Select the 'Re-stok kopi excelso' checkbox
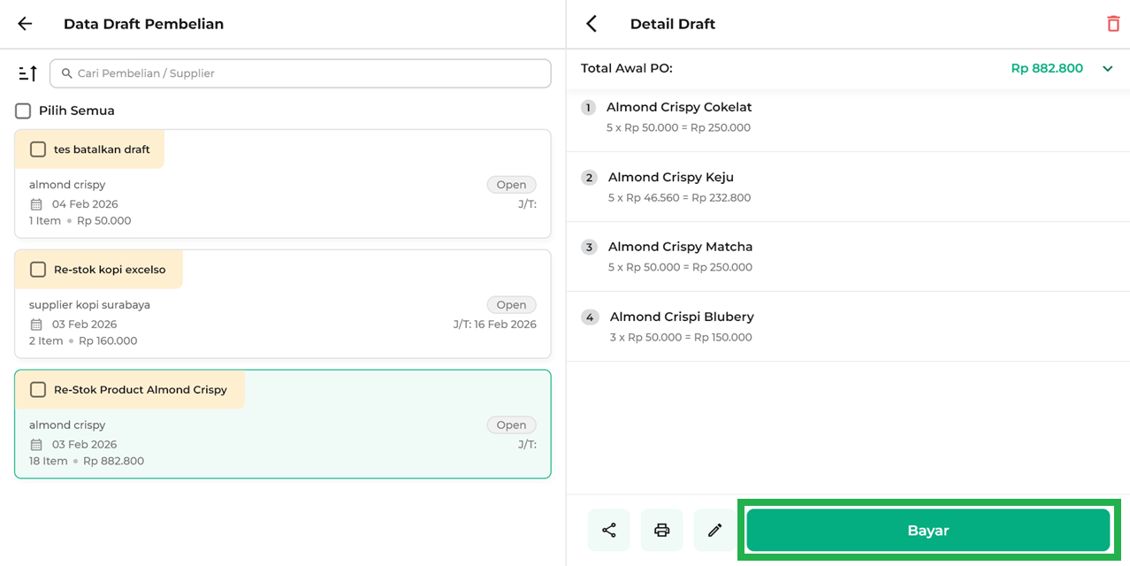 pos(38,270)
